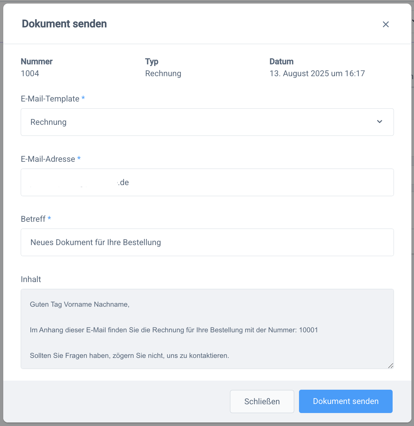The image size is (414, 426).
Task: Click the order number 10001 in the content
Action: [308, 330]
